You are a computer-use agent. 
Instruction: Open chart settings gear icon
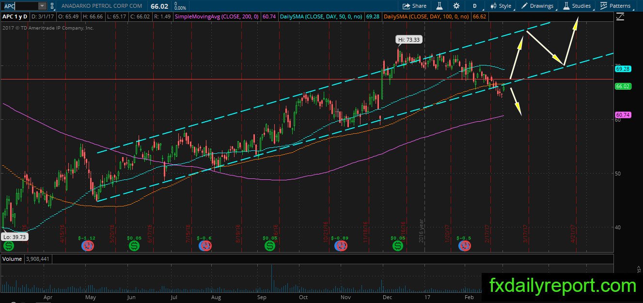[x=456, y=6]
